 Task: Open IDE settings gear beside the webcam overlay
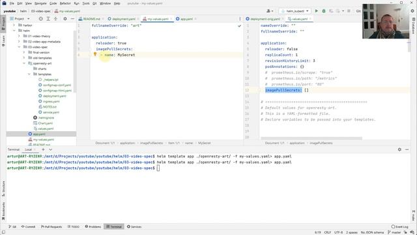412,11
